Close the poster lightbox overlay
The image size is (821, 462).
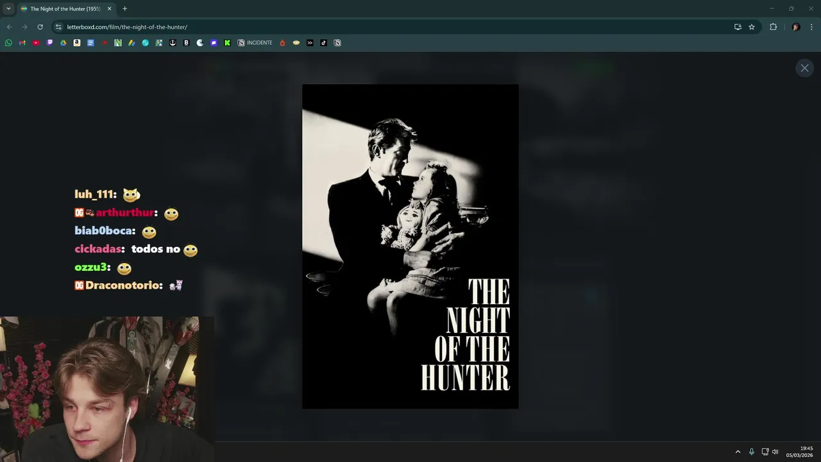[x=804, y=68]
